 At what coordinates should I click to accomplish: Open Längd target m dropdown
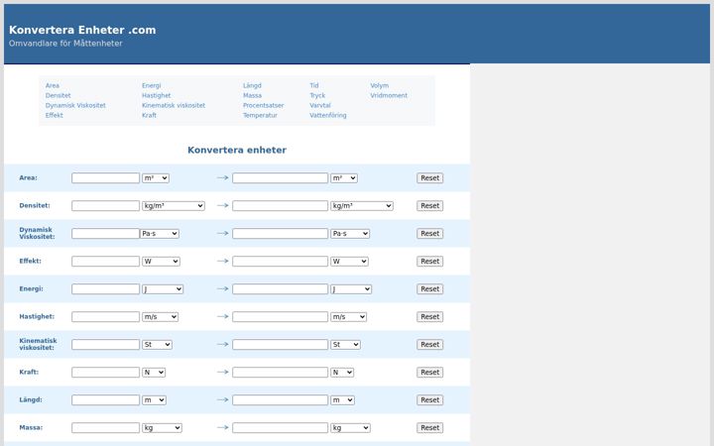342,400
